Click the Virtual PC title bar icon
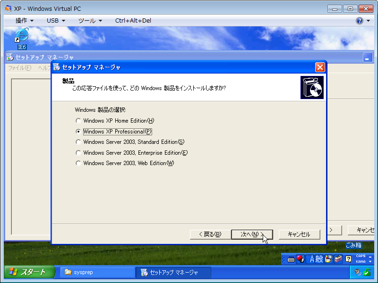378x283 pixels. click(x=8, y=8)
